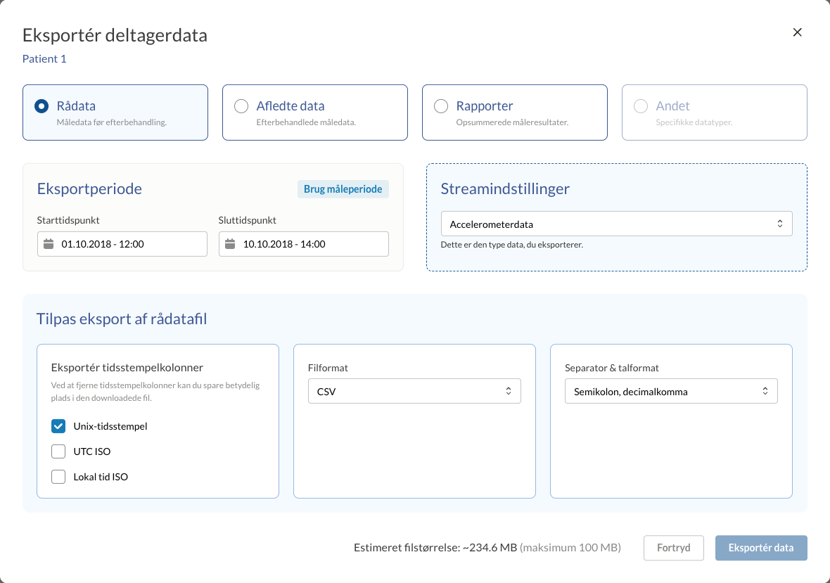Enable the UTC ISO checkbox

click(x=58, y=451)
